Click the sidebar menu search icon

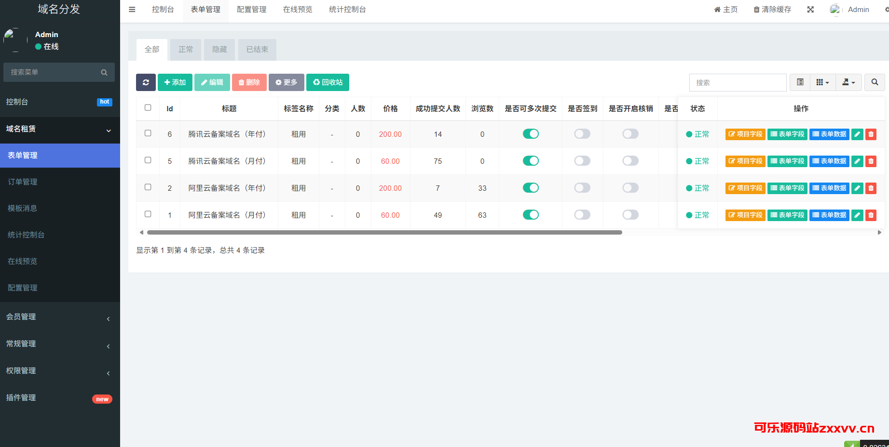(x=104, y=72)
